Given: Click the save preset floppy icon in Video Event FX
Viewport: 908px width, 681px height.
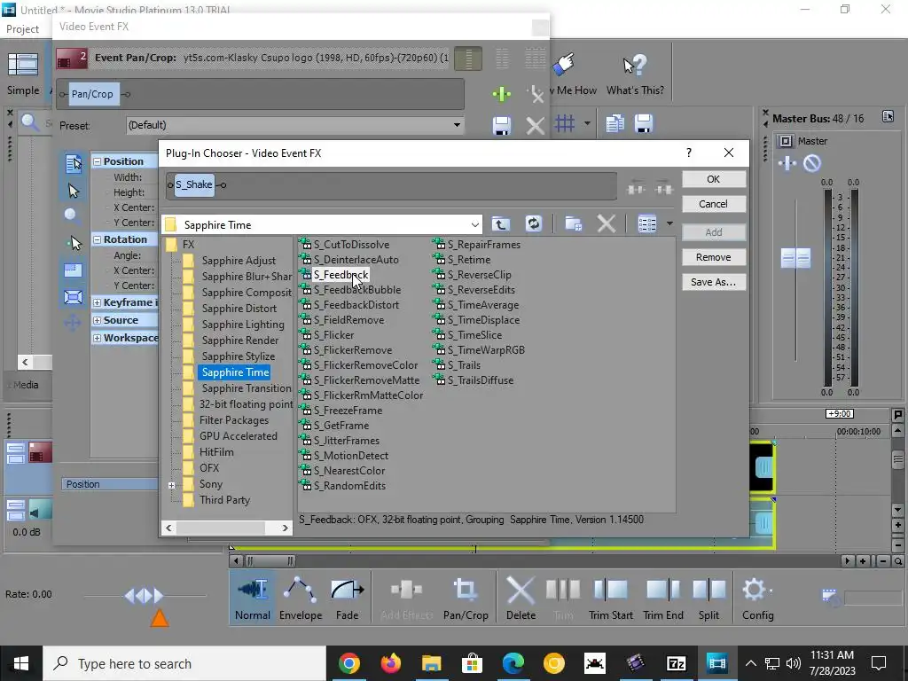Looking at the screenshot, I should [x=502, y=125].
